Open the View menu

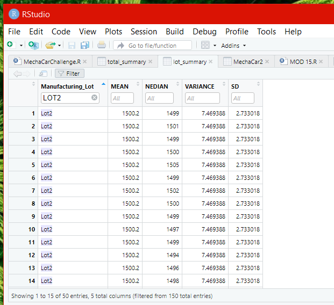click(88, 32)
